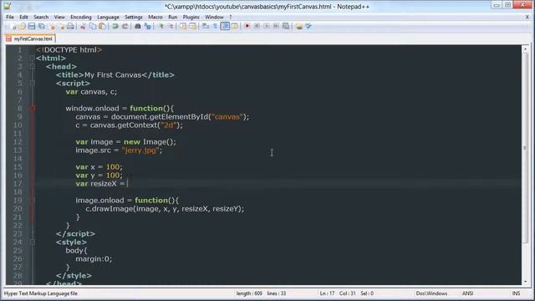Click the Copy toolbar icon
535x301 pixels.
[x=93, y=26]
